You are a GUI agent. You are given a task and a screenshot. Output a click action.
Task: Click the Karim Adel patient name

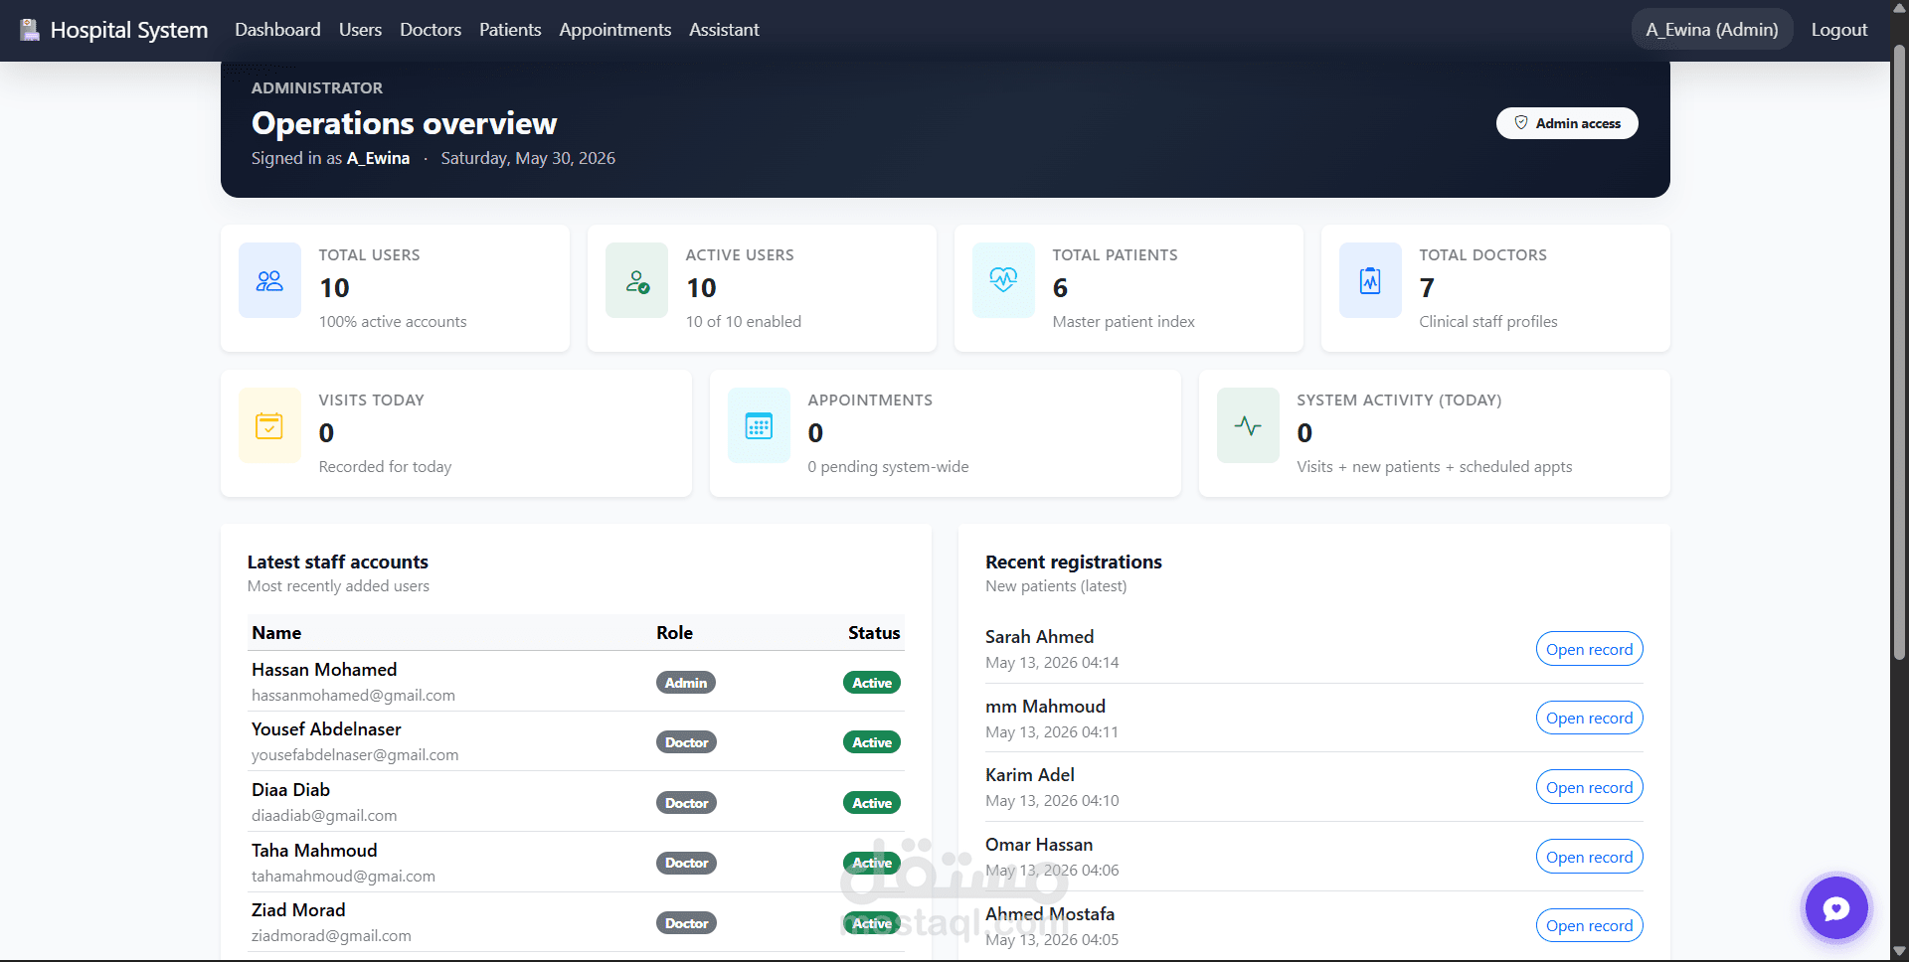click(x=1030, y=775)
